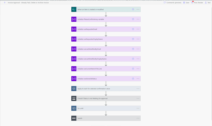Viewport: 212px width, 126px height.
Task: Open menu for varRequesterEmail step
Action: [x=138, y=29]
